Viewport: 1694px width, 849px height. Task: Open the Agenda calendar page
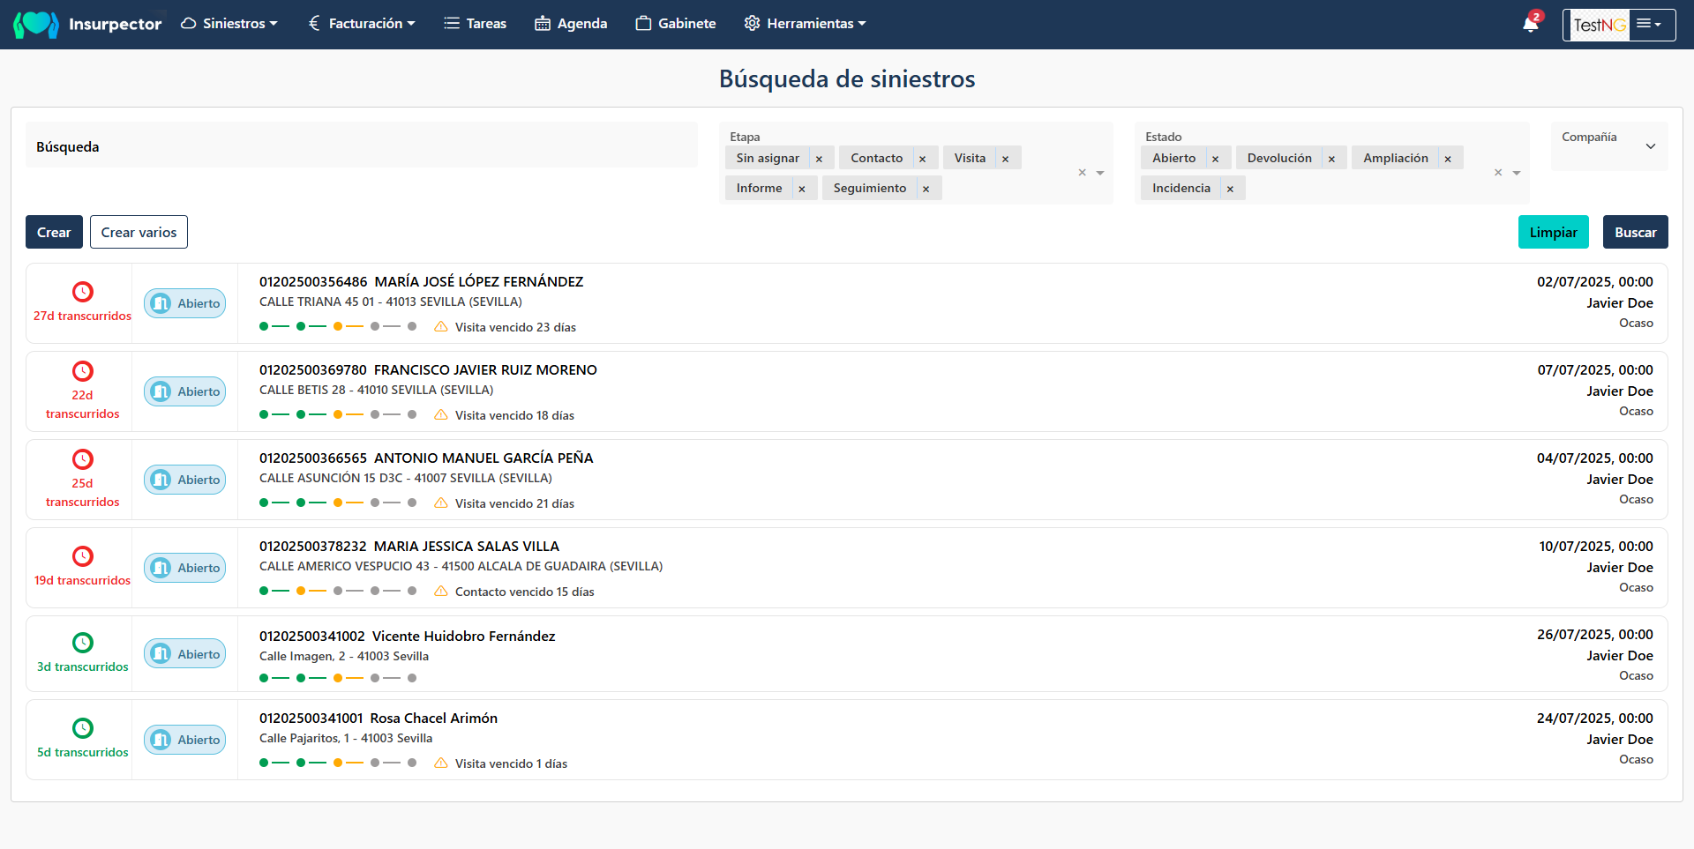[x=571, y=24]
